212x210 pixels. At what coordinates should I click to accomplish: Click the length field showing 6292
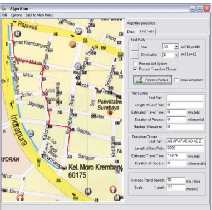pos(185,149)
